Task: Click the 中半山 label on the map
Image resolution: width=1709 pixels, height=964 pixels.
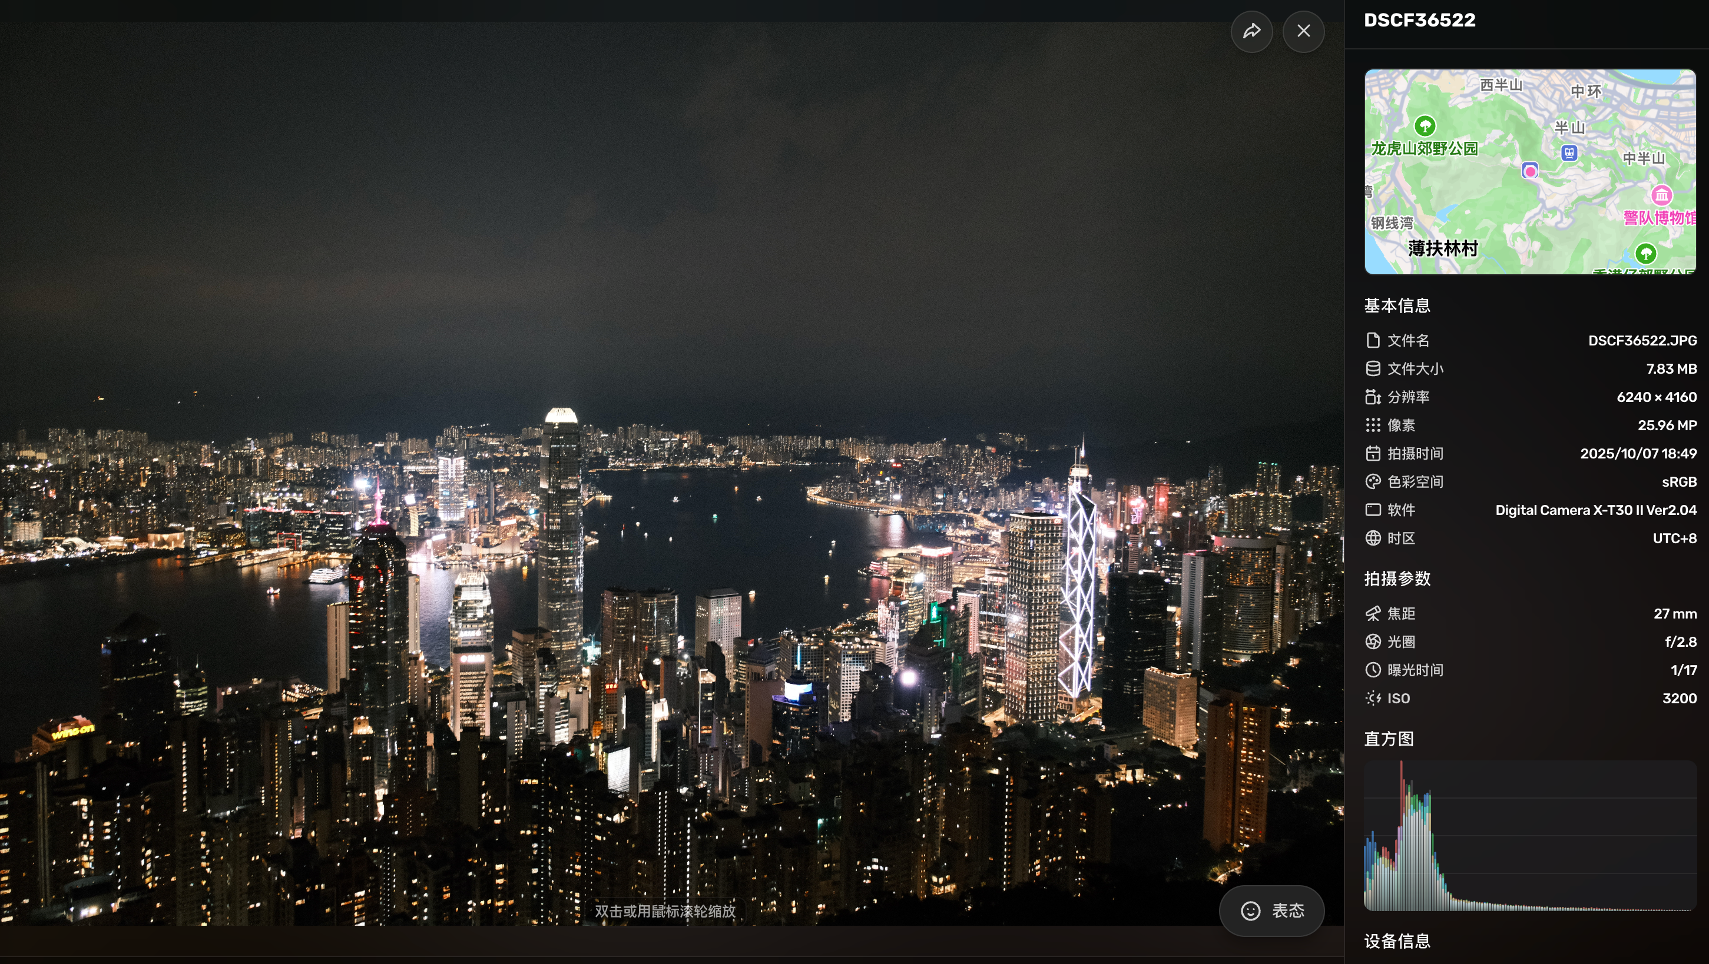Action: [1643, 158]
